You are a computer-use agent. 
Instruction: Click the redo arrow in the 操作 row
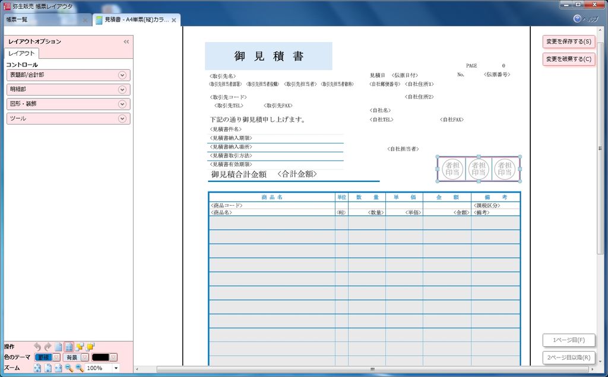point(47,346)
